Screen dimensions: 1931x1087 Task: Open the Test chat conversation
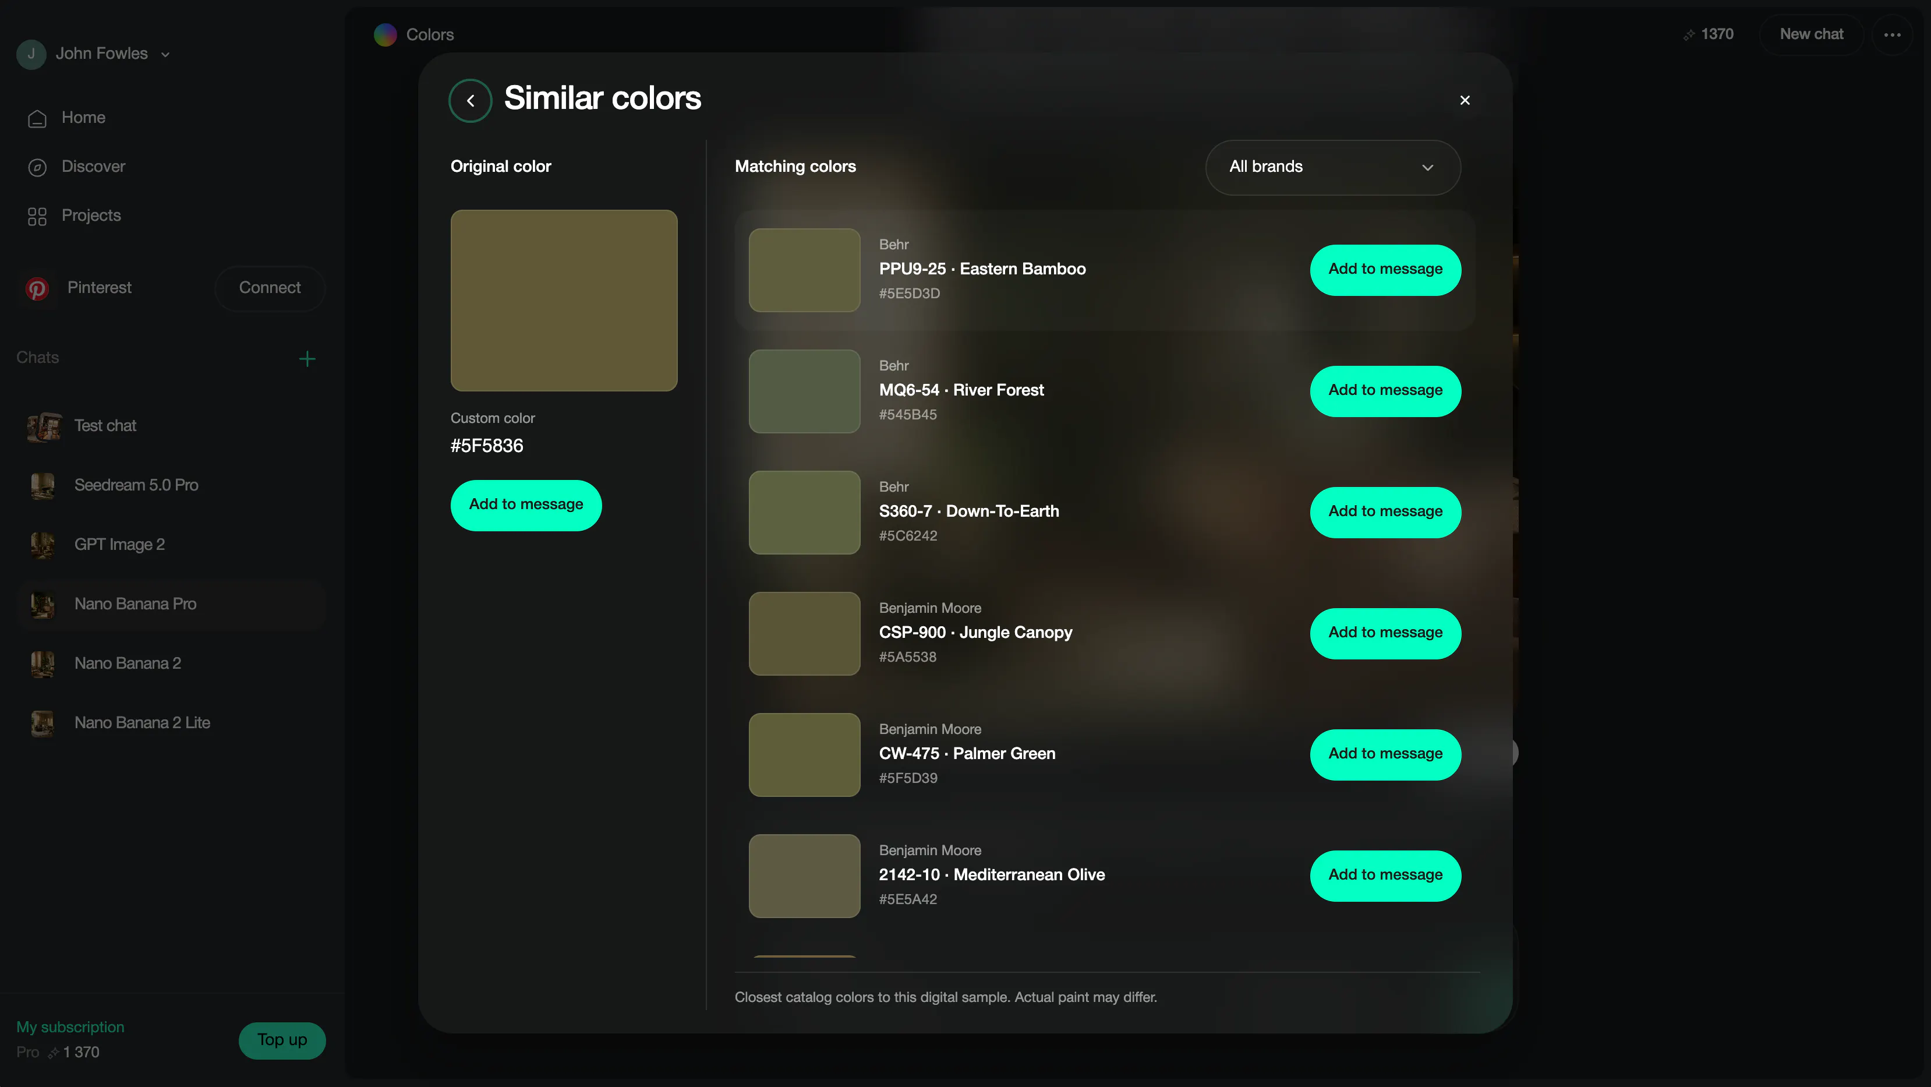(x=171, y=426)
